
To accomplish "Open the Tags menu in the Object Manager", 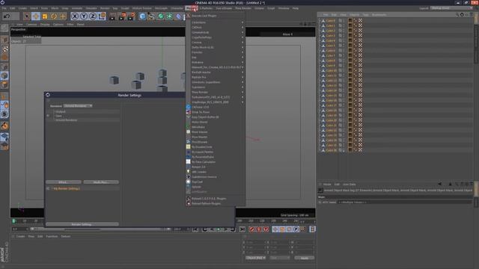I will coord(366,15).
